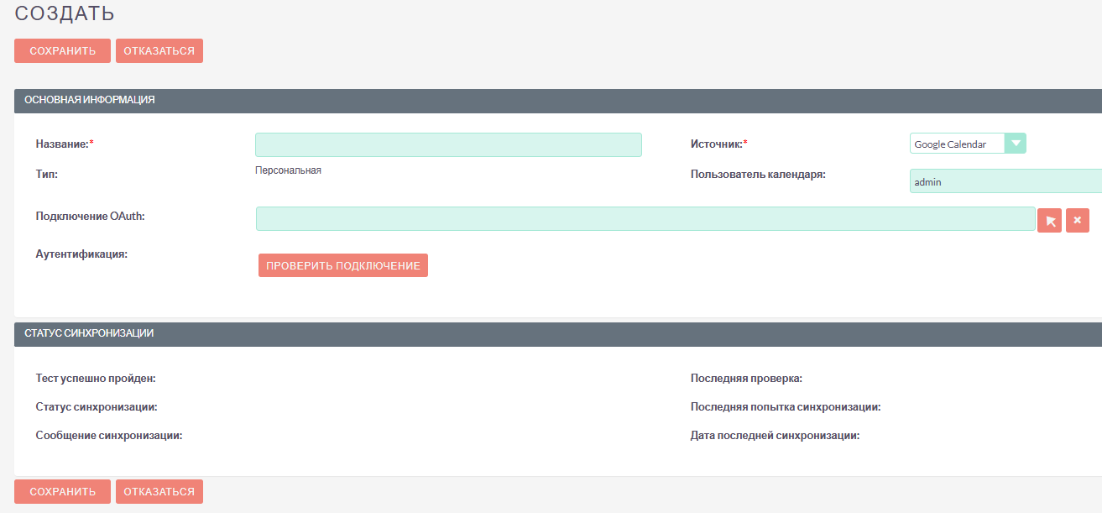Click the СТАТУС СИНХРОНИЗАЦИИ panel header
Screen dimensions: 1102x513
click(86, 334)
